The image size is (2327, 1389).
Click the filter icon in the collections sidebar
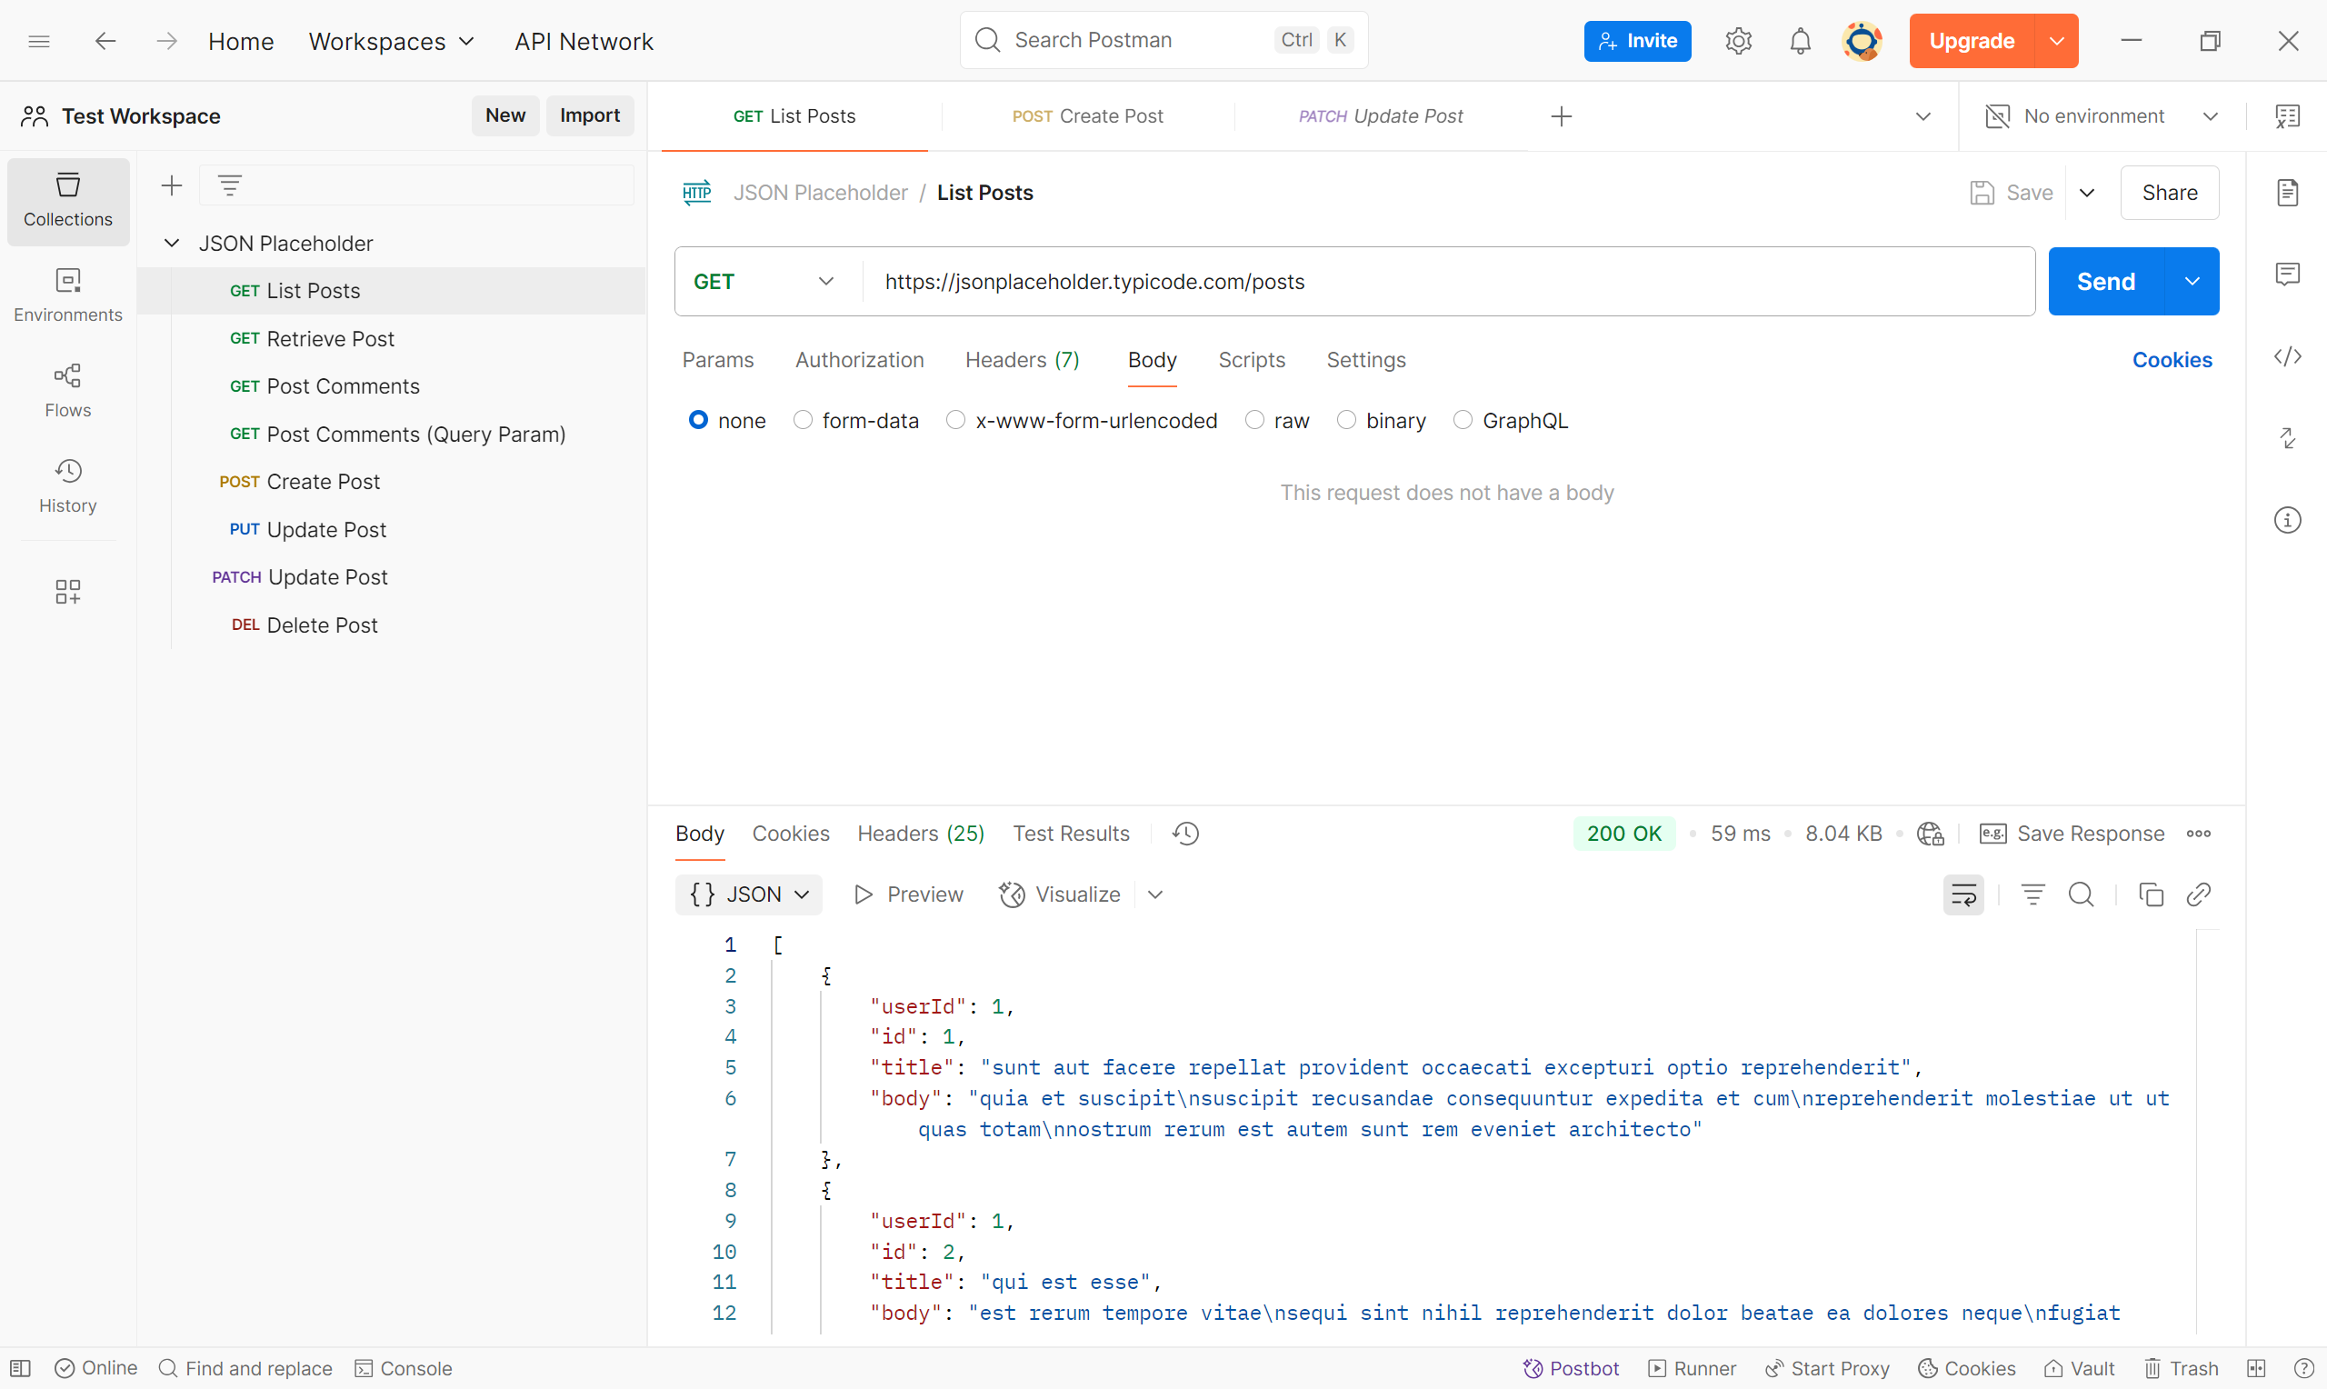coord(230,185)
